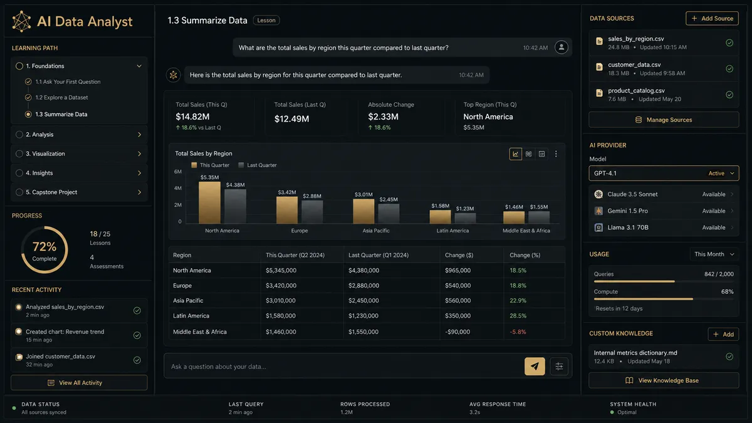
Task: Toggle check for sales_by_region.csv source
Action: click(x=729, y=43)
